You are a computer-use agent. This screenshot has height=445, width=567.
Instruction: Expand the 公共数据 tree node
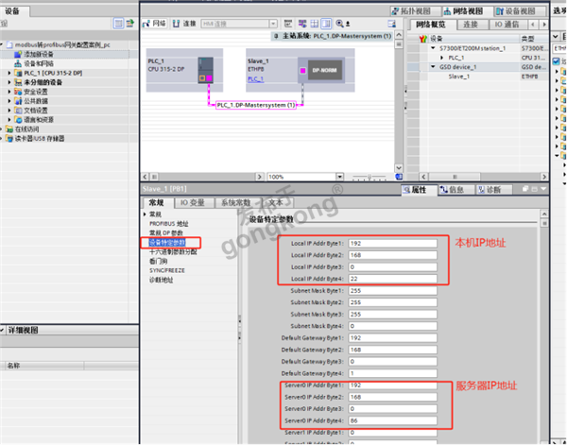(9, 101)
